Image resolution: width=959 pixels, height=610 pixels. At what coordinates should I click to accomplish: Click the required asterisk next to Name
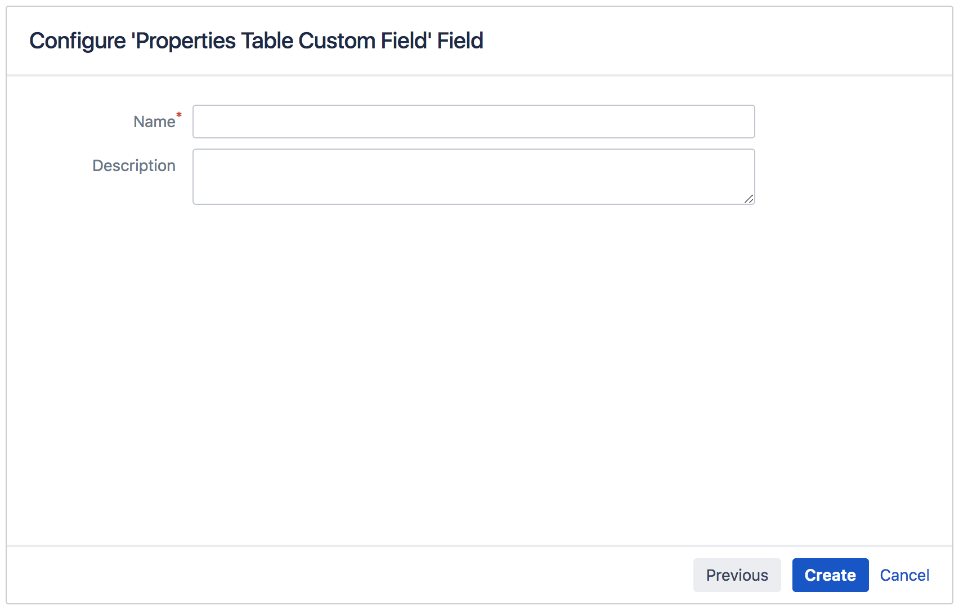click(179, 114)
